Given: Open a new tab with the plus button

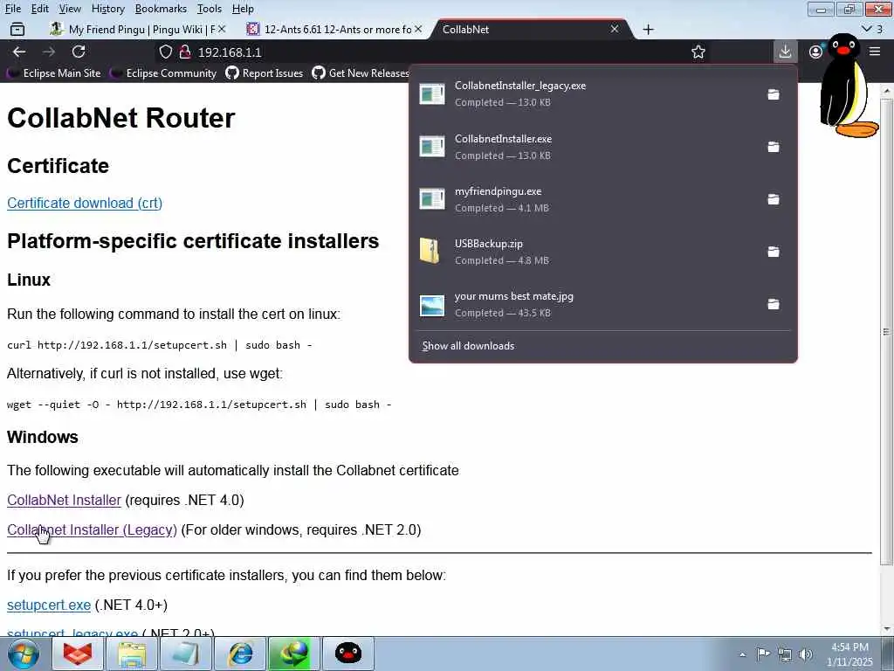Looking at the screenshot, I should 648,29.
